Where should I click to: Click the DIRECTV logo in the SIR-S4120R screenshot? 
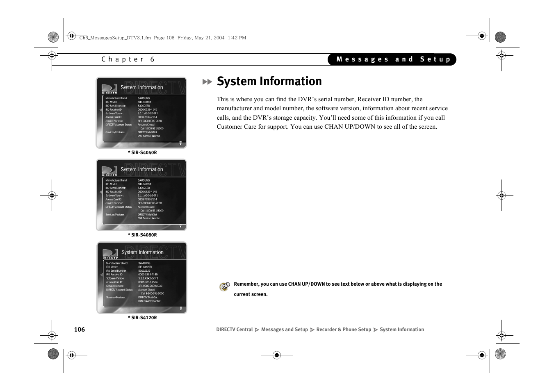point(110,254)
